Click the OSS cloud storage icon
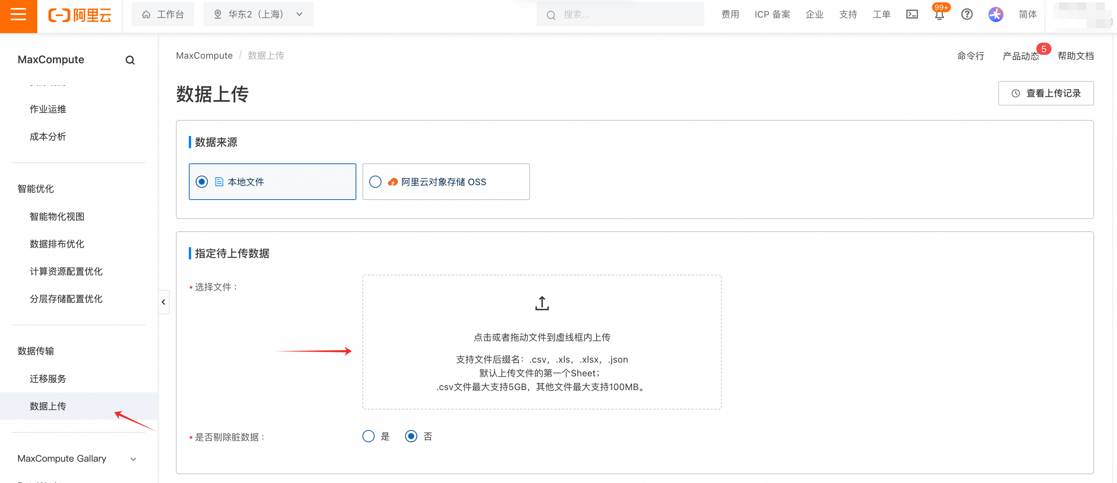Image resolution: width=1117 pixels, height=483 pixels. point(393,182)
